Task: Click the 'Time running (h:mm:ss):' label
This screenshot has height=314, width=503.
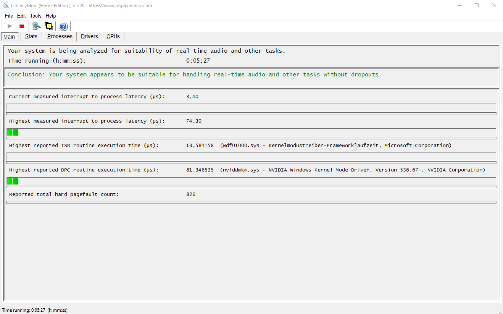Action: [47, 61]
